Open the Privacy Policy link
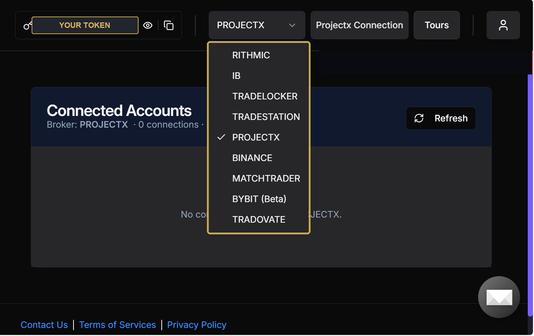This screenshot has height=336, width=534. click(197, 325)
